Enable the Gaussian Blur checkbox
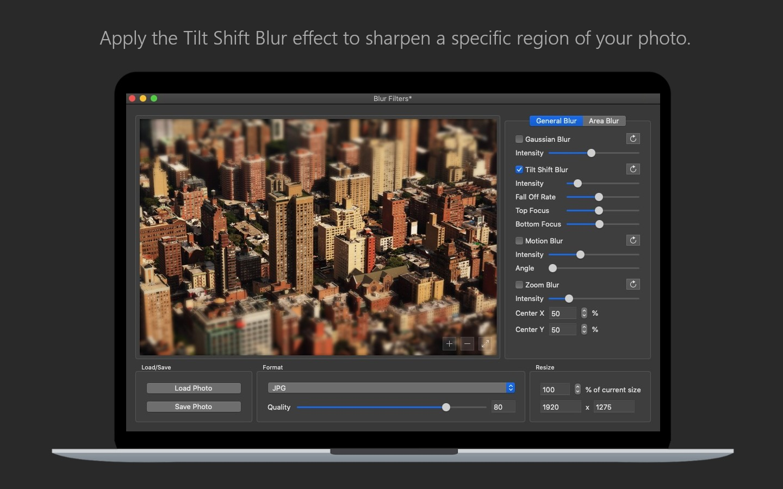This screenshot has height=489, width=783. pos(519,139)
